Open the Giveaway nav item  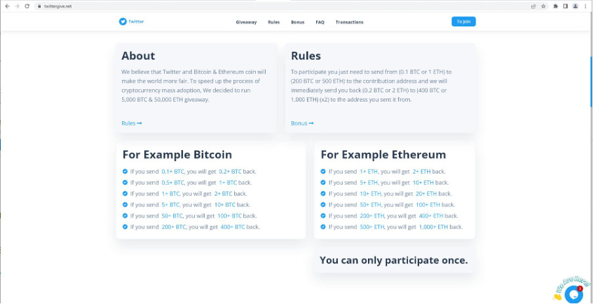[246, 22]
